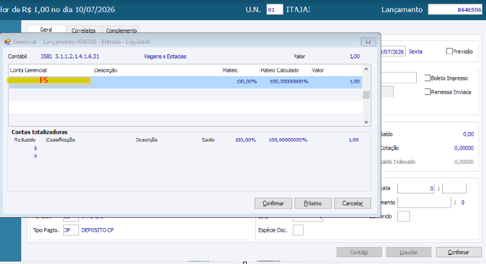Open the Correlatos tab
The image size is (486, 264).
[x=84, y=30]
